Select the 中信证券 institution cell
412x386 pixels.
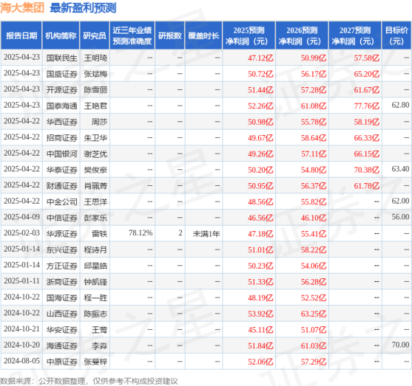point(62,218)
